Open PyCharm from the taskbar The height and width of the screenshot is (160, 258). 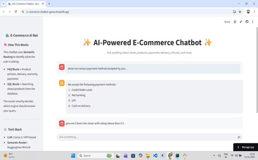pyautogui.click(x=177, y=155)
